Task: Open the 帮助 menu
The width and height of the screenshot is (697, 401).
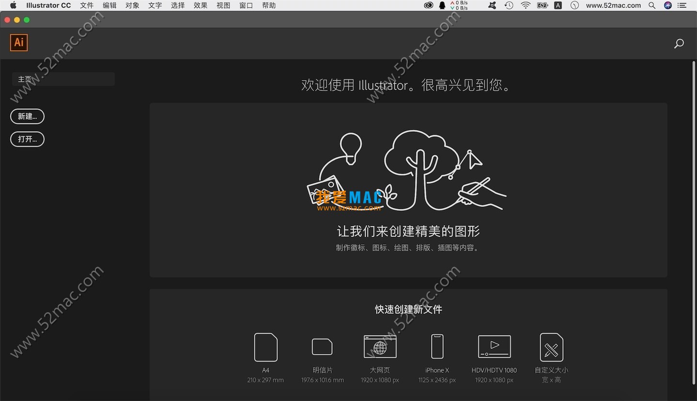Action: (x=269, y=5)
